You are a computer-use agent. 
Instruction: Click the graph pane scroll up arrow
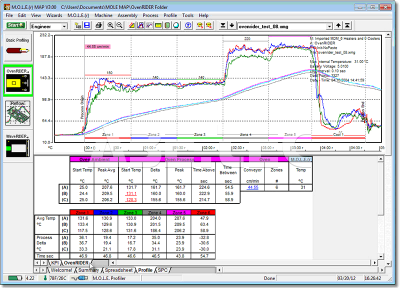388,34
